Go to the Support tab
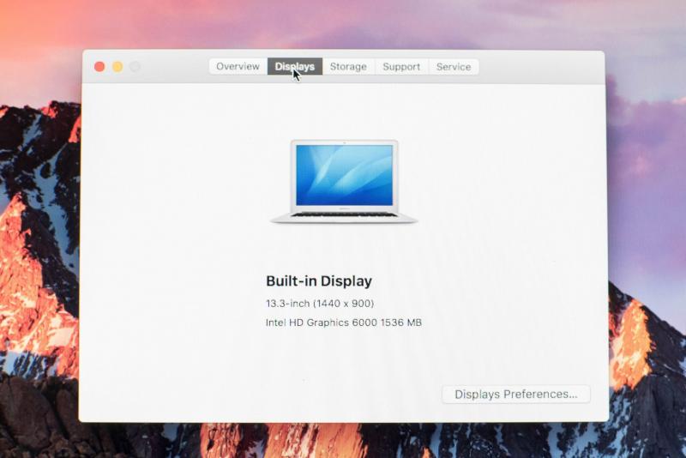686x458 pixels. coord(401,67)
